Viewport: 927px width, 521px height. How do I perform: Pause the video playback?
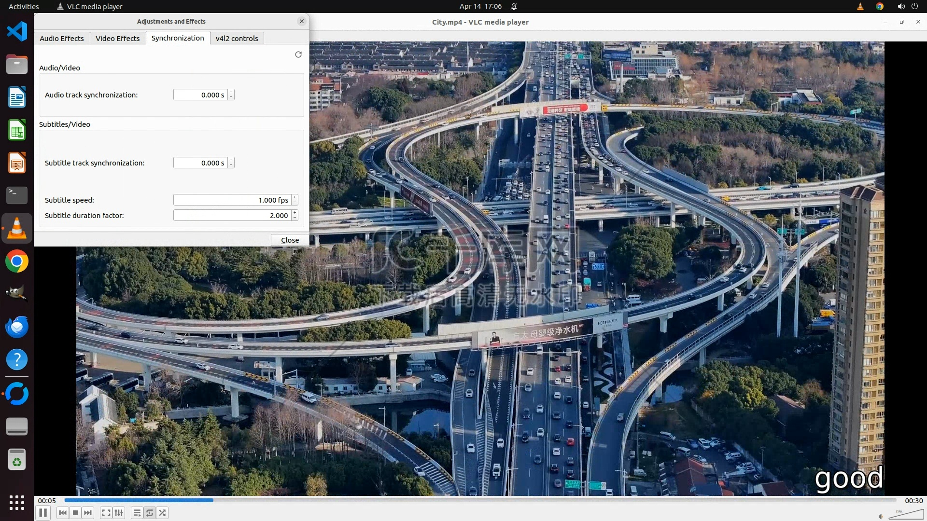click(43, 513)
